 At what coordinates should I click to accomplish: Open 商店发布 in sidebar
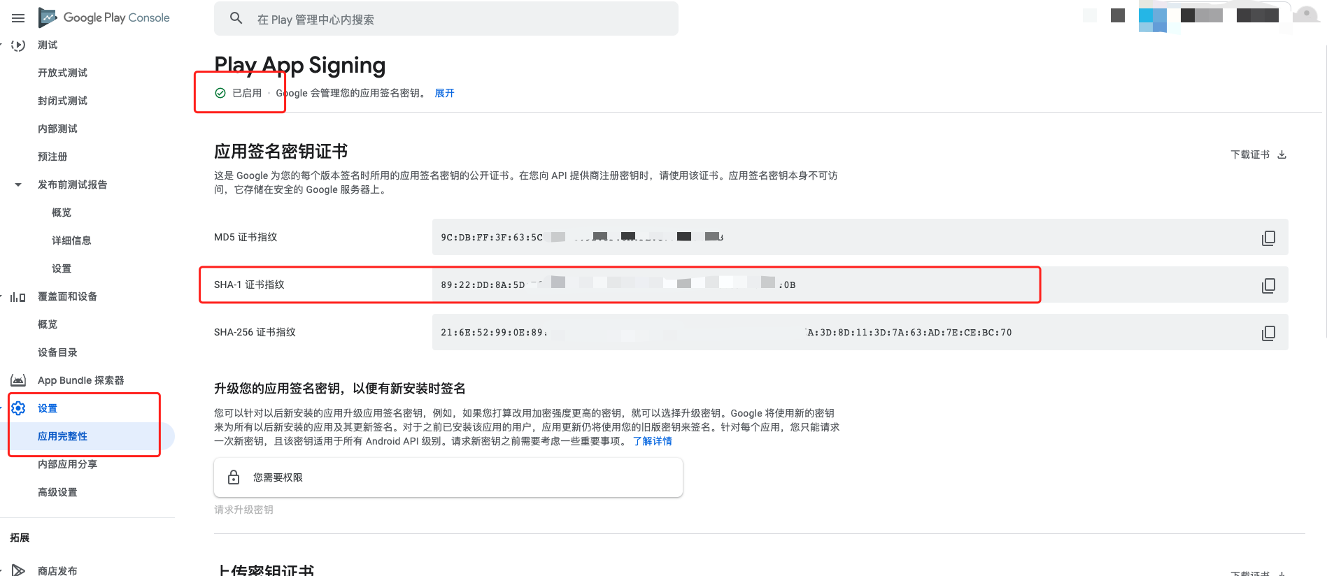57,570
